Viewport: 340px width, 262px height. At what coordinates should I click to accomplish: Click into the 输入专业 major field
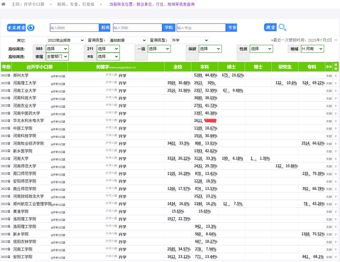click(x=201, y=28)
